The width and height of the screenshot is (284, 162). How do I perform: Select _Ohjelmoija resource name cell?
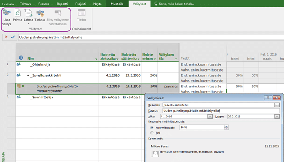[62, 67]
